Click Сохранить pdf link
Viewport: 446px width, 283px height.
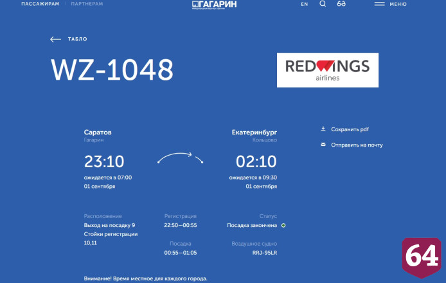coord(350,129)
